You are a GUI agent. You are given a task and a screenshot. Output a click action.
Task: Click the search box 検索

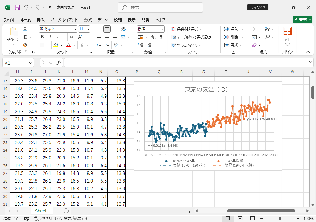tap(160, 7)
